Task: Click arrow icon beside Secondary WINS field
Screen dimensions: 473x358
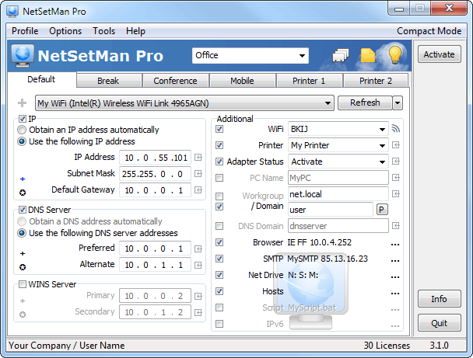Action: (x=198, y=312)
